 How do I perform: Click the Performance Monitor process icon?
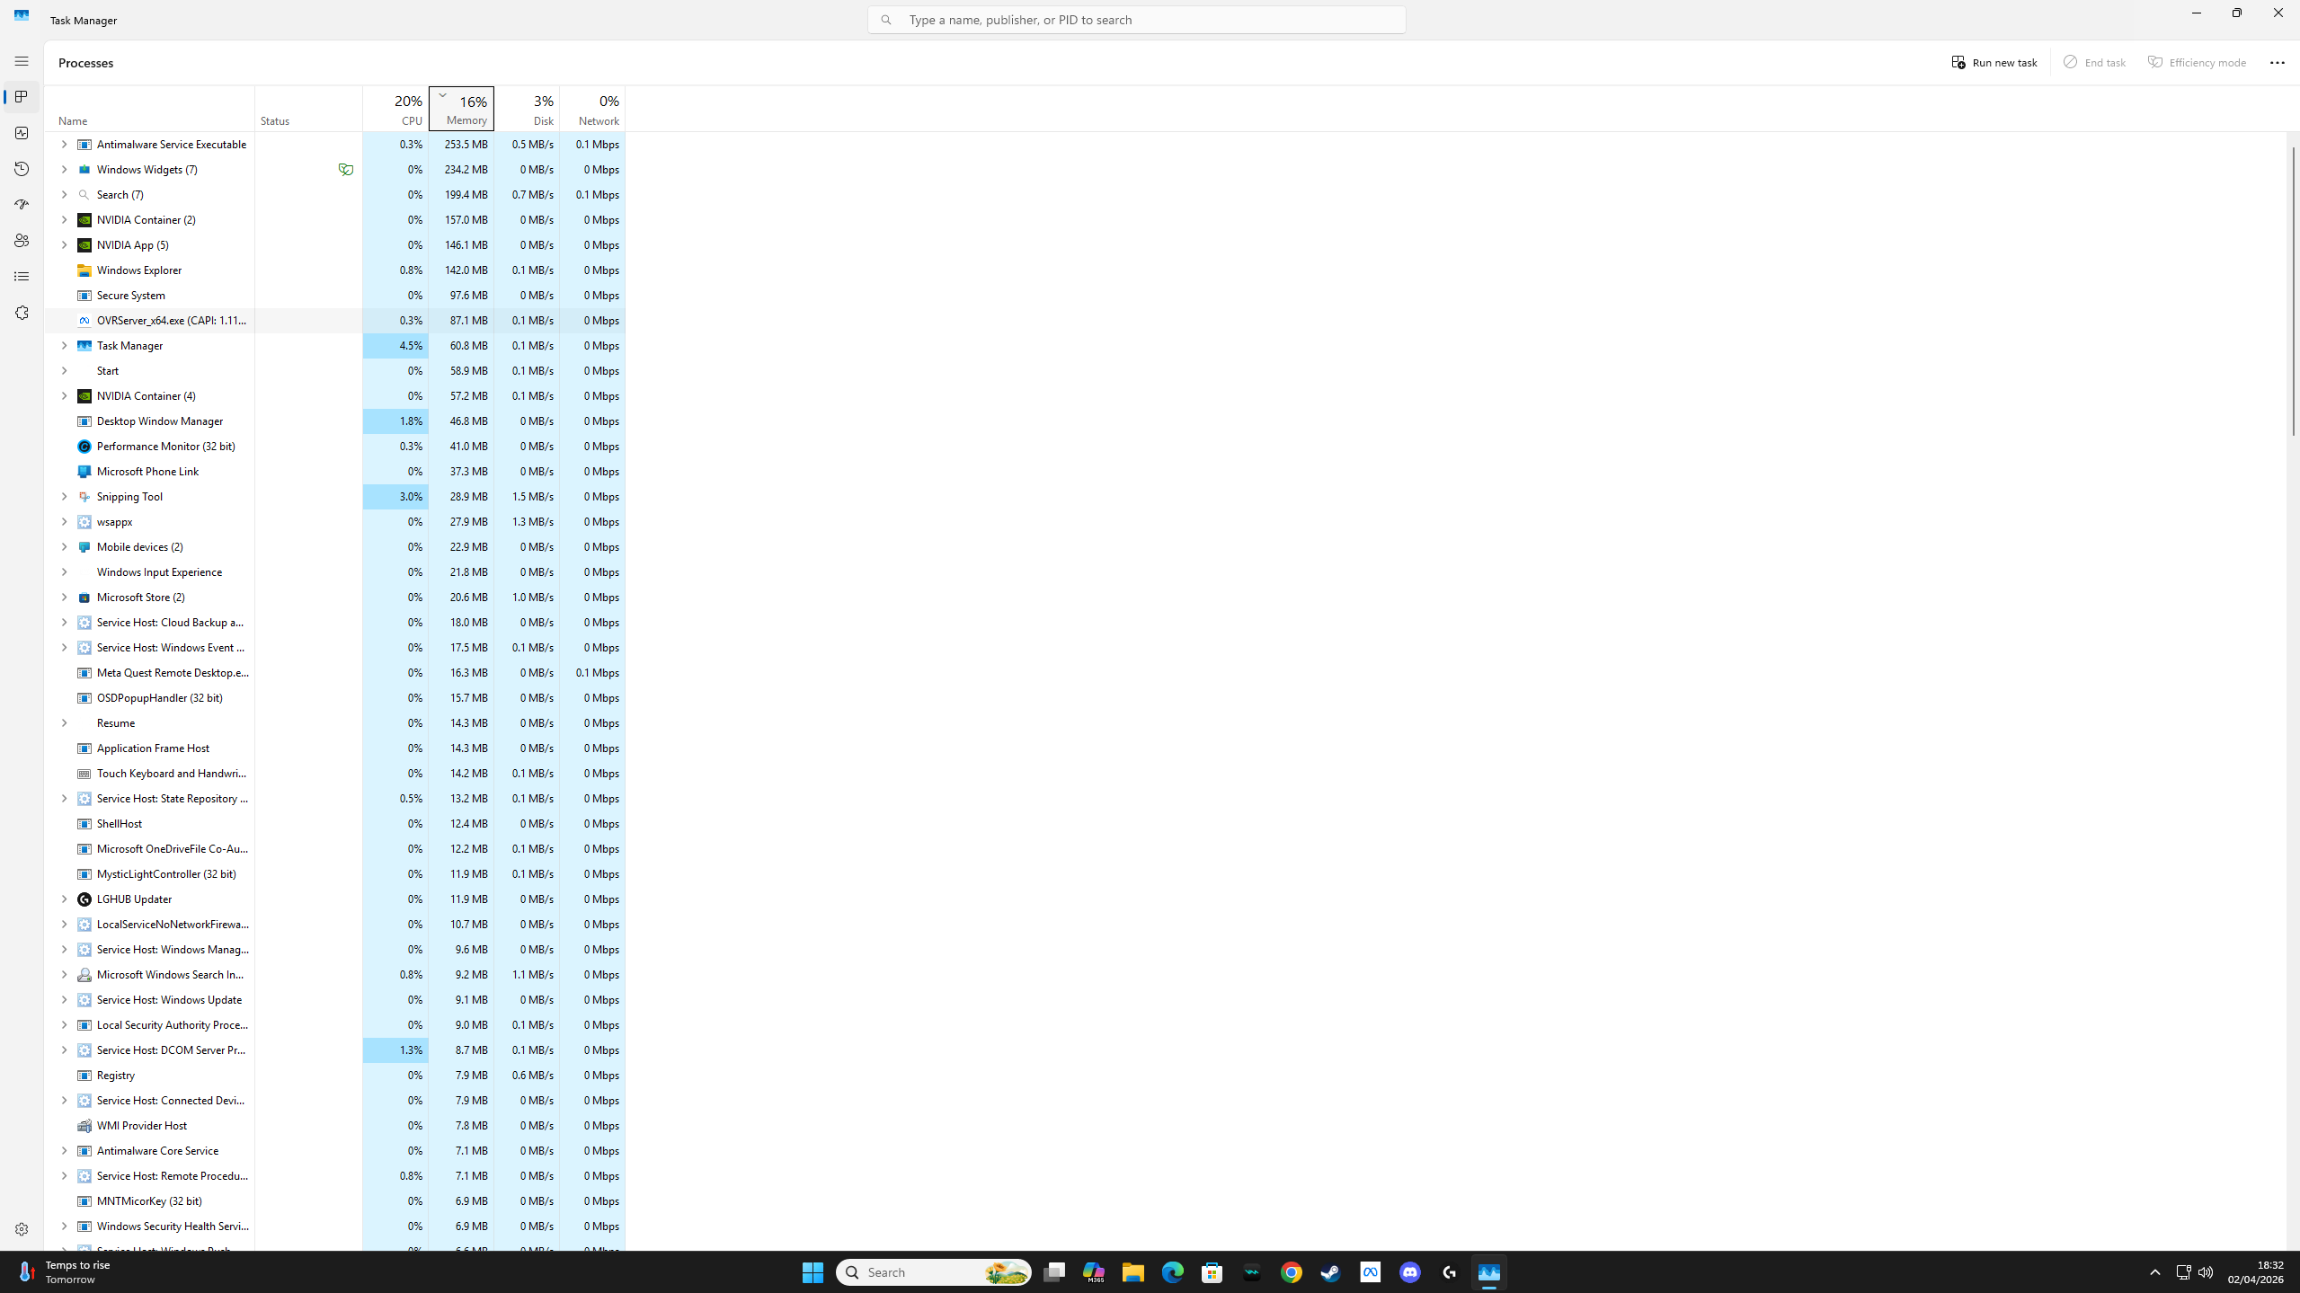(x=84, y=447)
